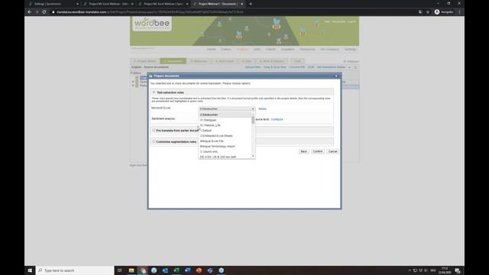The height and width of the screenshot is (275, 489).
Task: Click the Upload files link
Action: coord(253,67)
